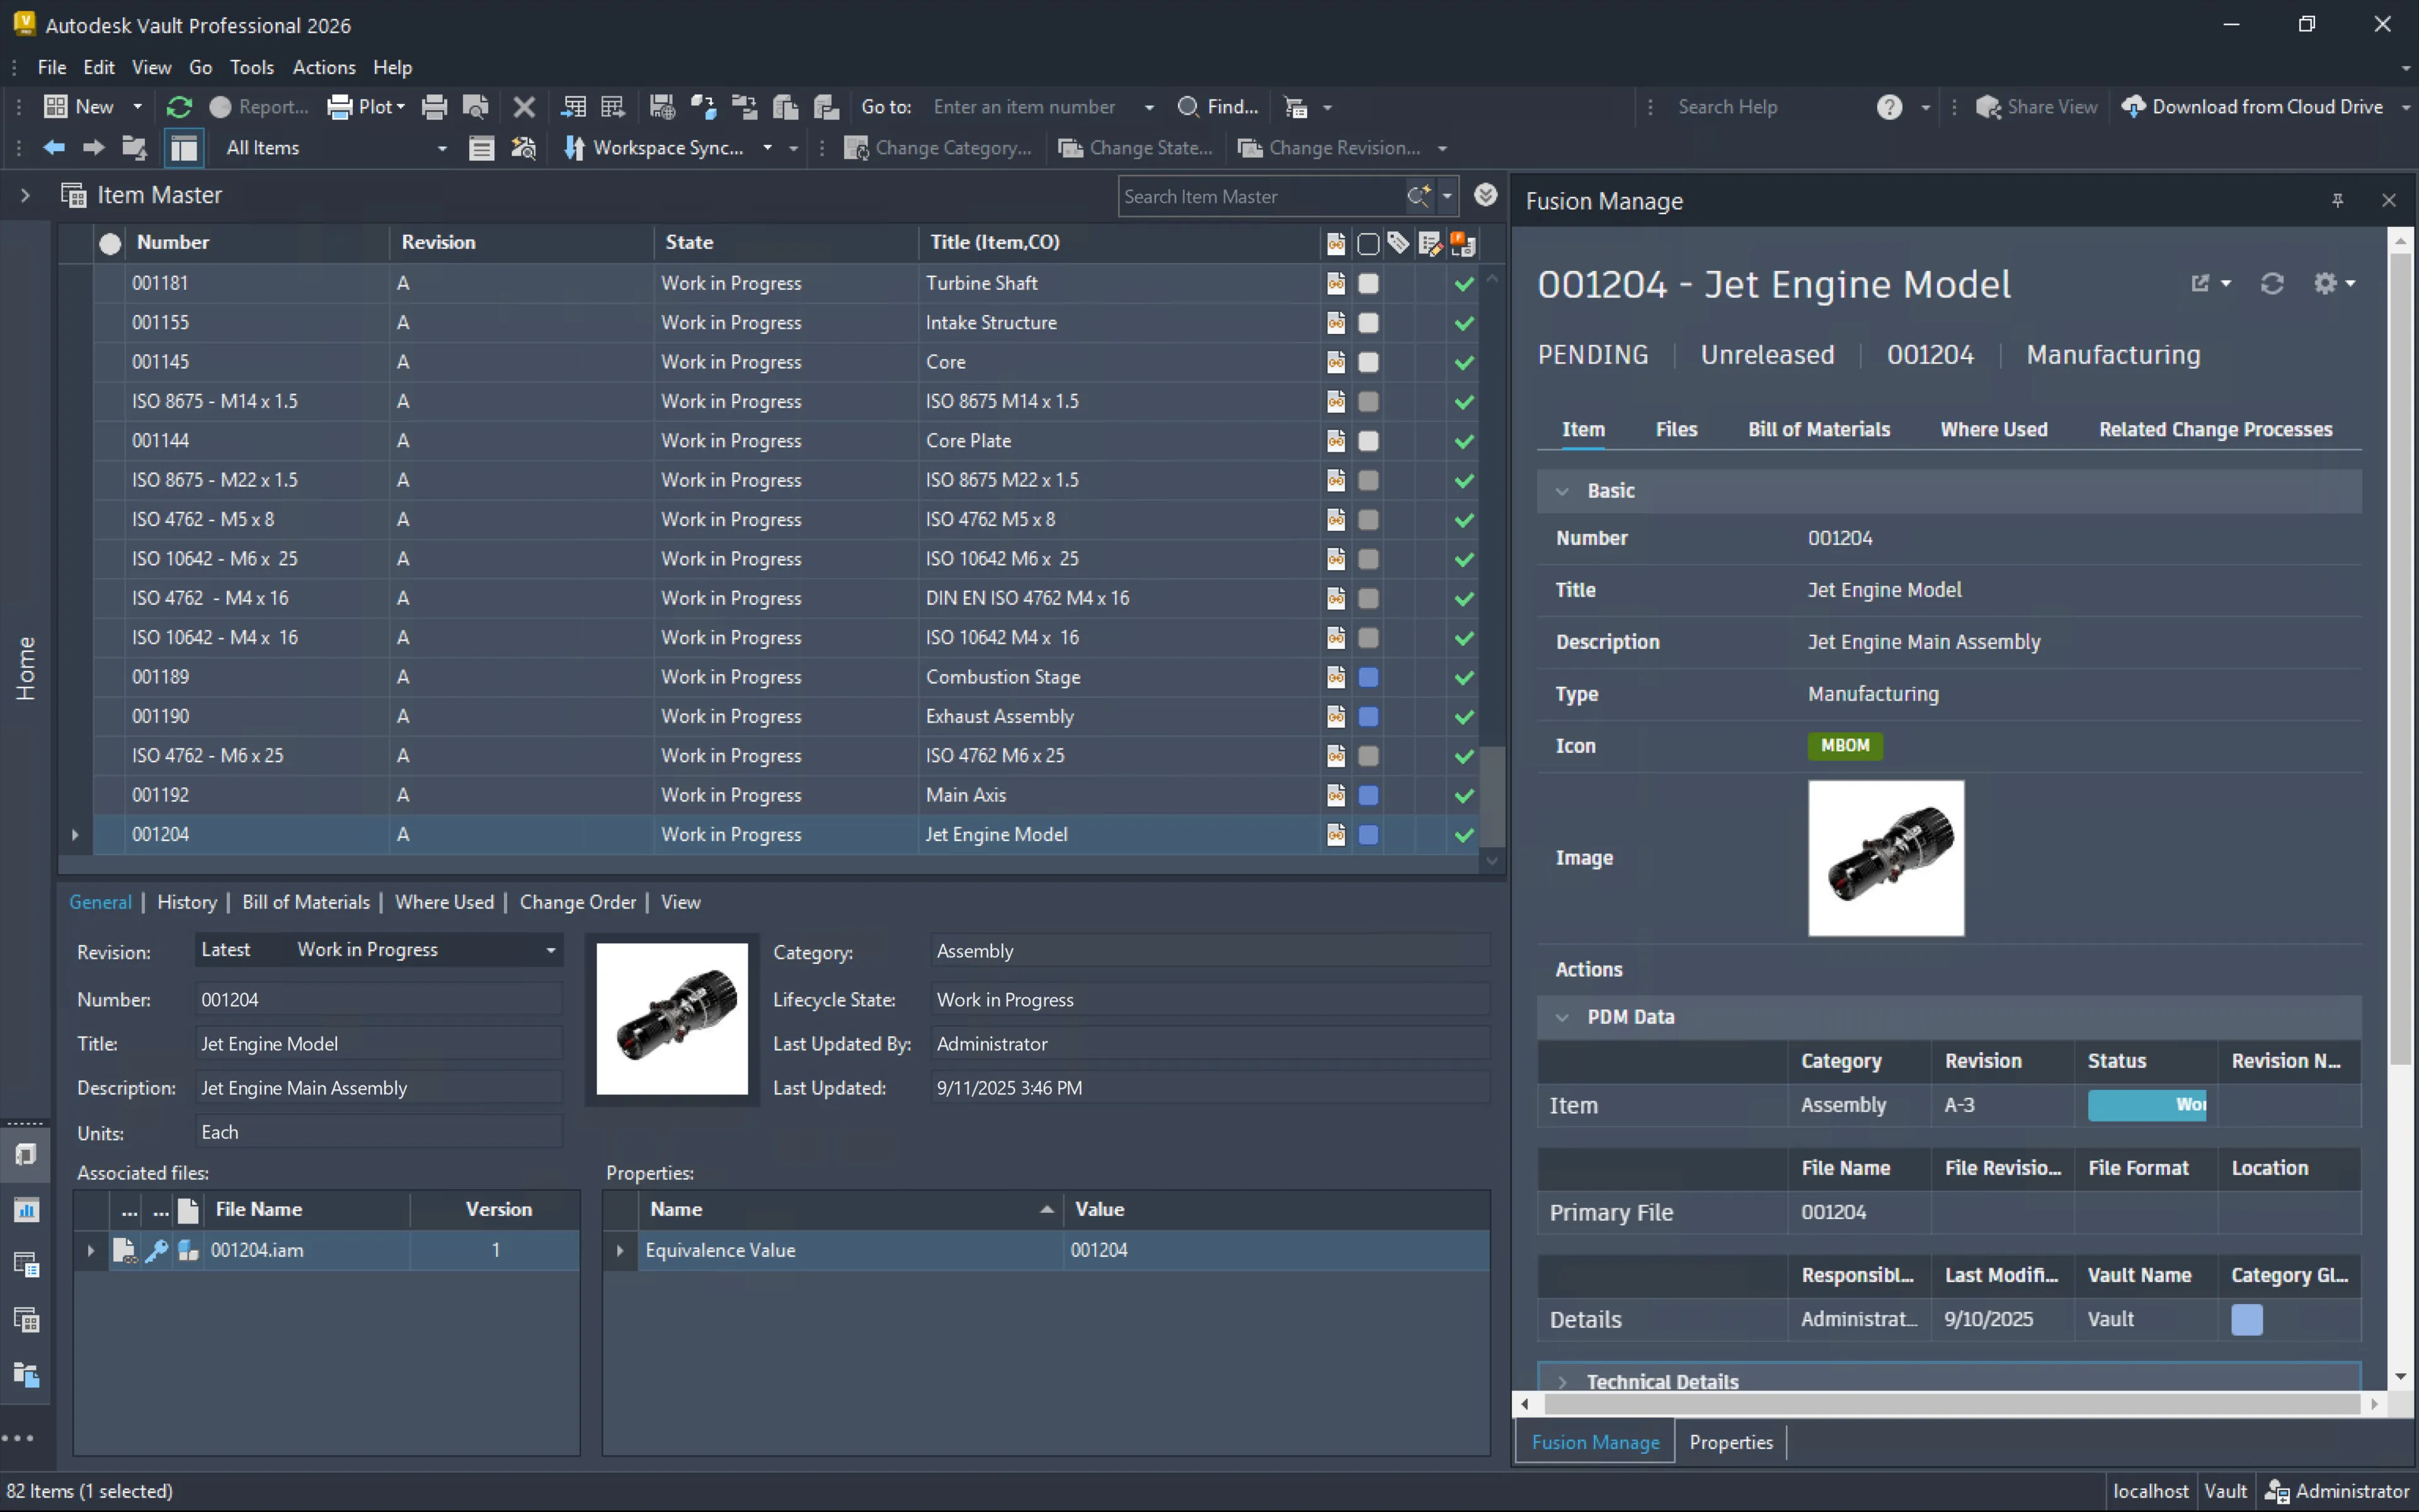Click the refresh icon in Fusion Manage panel
Viewport: 2419px width, 1512px height.
pyautogui.click(x=2272, y=284)
